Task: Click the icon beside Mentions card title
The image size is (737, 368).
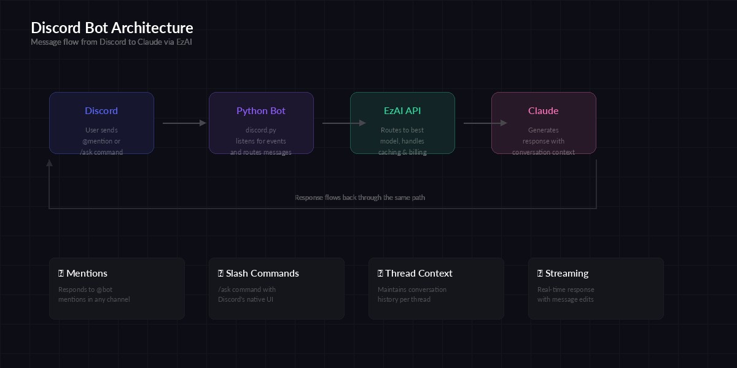Action: tap(61, 273)
